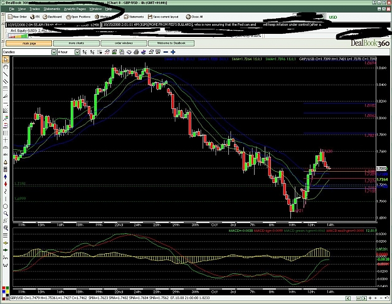Select the text 'abc' annotation tool
The width and height of the screenshot is (392, 304).
coord(6,155)
